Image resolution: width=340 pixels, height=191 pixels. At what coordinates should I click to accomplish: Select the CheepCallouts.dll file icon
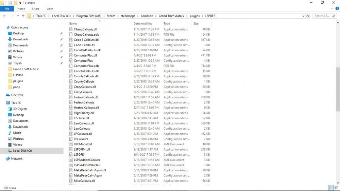71,29
